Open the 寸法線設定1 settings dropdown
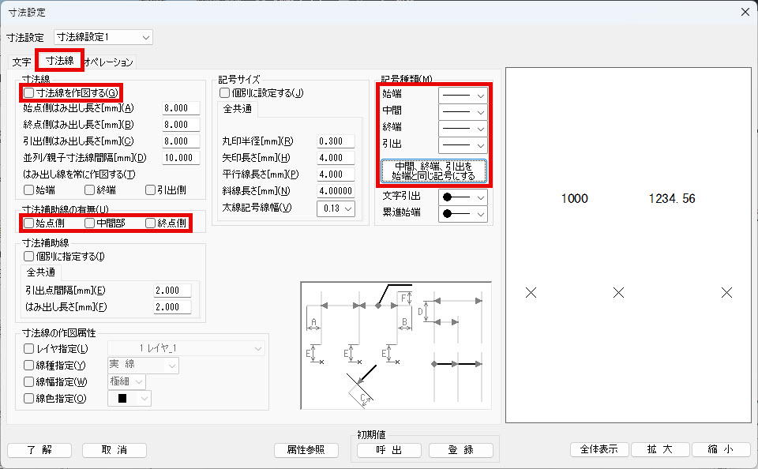The image size is (758, 469). tap(103, 37)
